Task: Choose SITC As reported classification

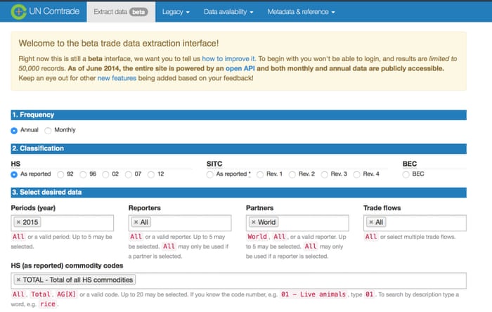Action: (209, 174)
